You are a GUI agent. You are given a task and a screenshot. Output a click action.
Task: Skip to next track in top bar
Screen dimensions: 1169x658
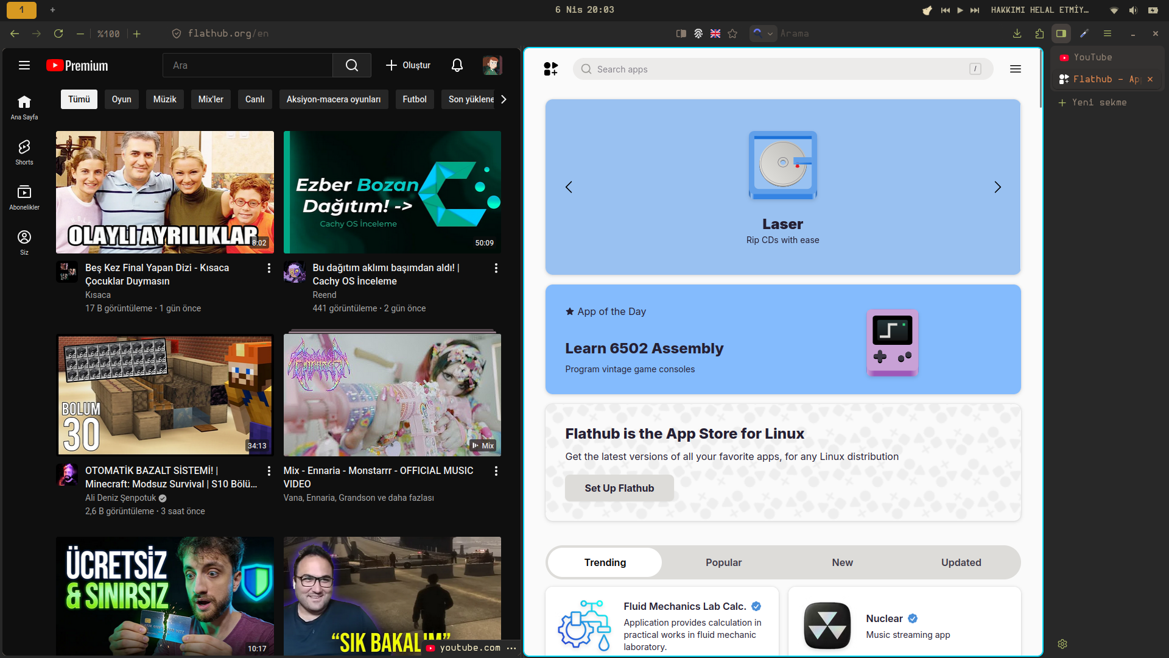975,10
